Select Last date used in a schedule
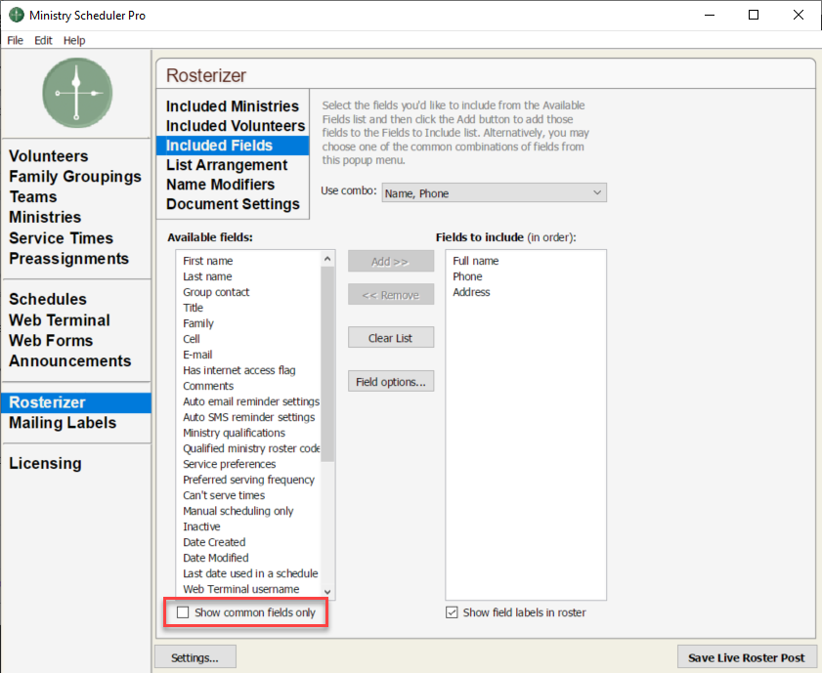This screenshot has height=673, width=822. tap(250, 573)
